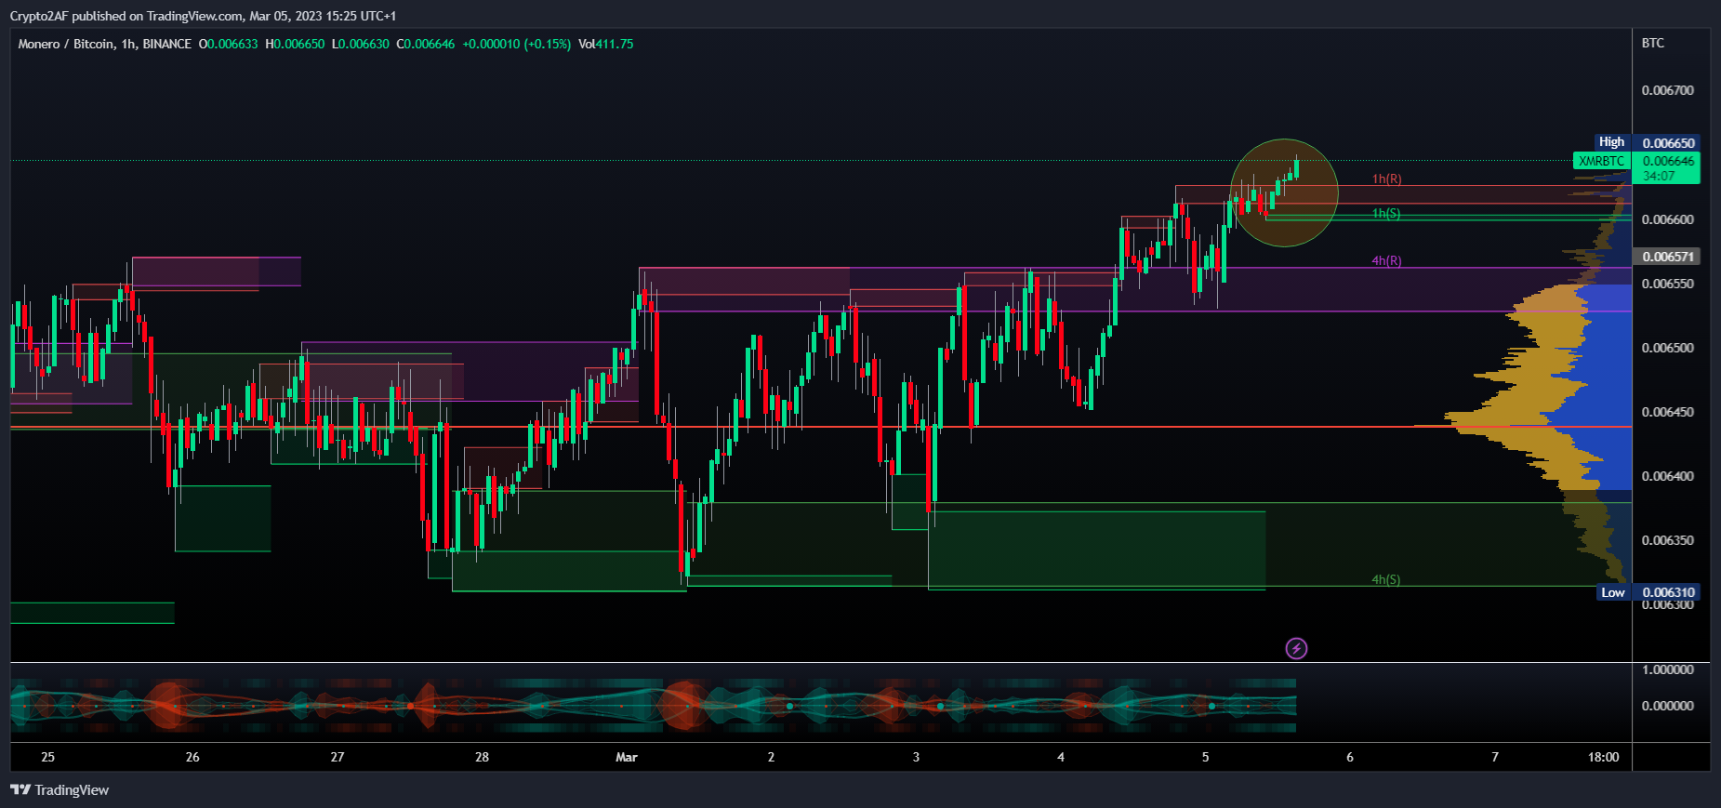Viewport: 1721px width, 808px height.
Task: Click the 4h(R) resistance label
Action: point(1386,260)
